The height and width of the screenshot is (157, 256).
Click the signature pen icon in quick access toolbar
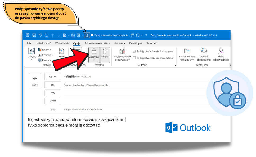65,35
